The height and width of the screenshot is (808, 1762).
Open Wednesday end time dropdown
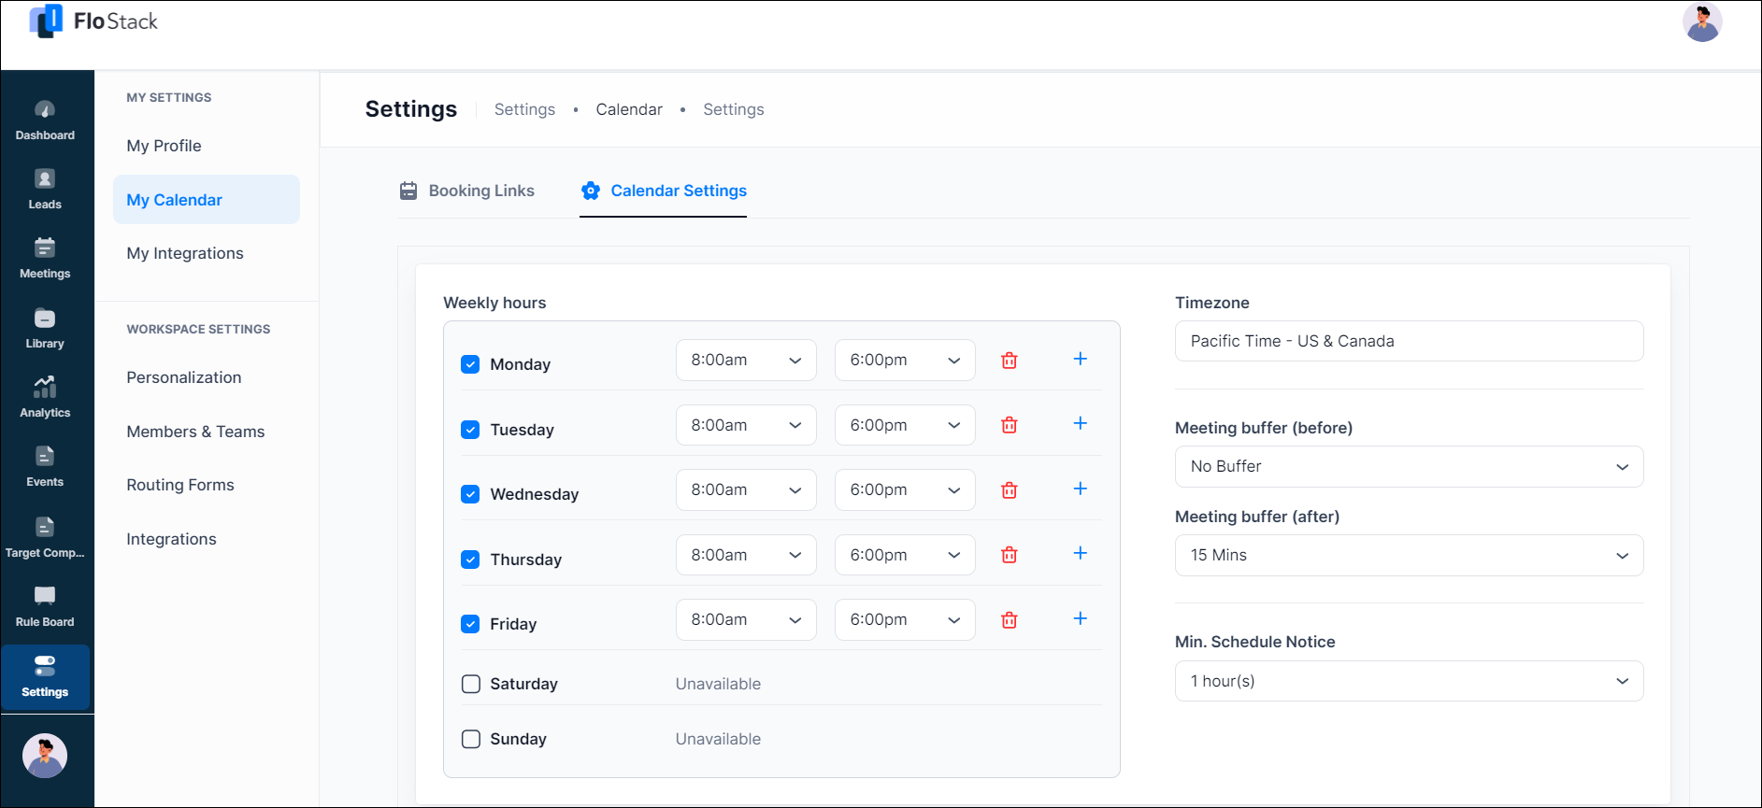click(x=905, y=489)
